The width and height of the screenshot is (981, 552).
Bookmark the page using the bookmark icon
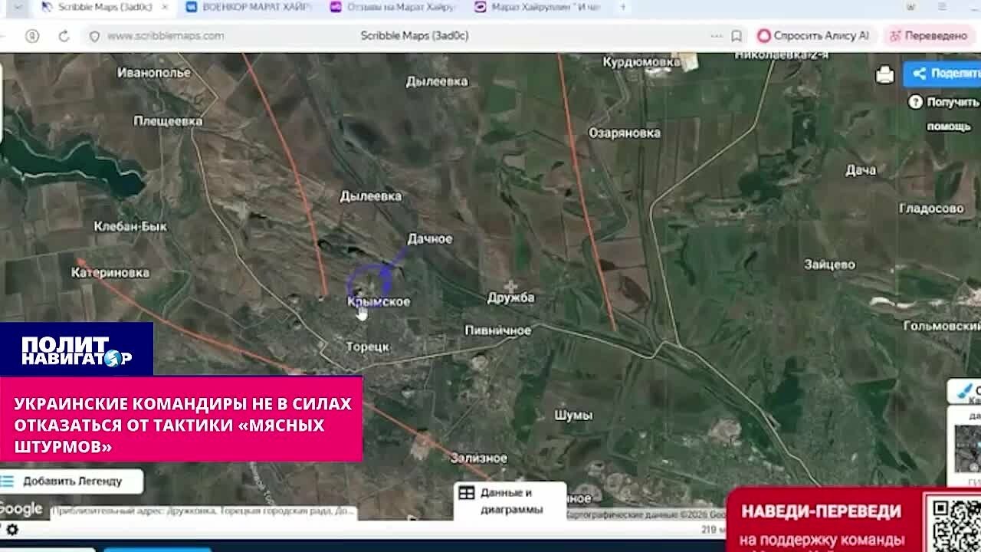click(x=737, y=35)
